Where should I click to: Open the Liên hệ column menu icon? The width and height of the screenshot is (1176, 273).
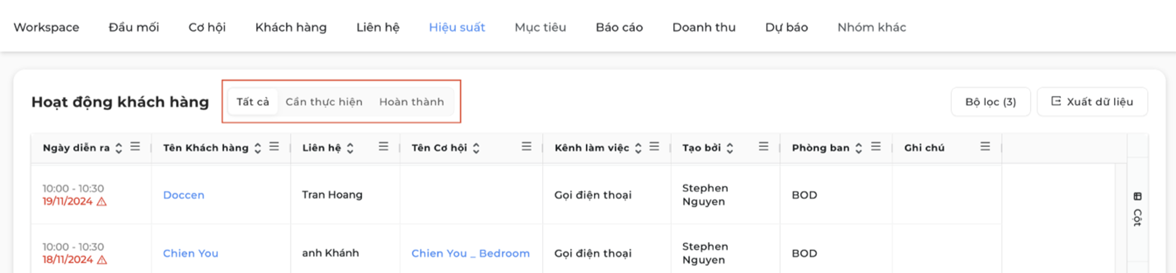click(x=383, y=146)
